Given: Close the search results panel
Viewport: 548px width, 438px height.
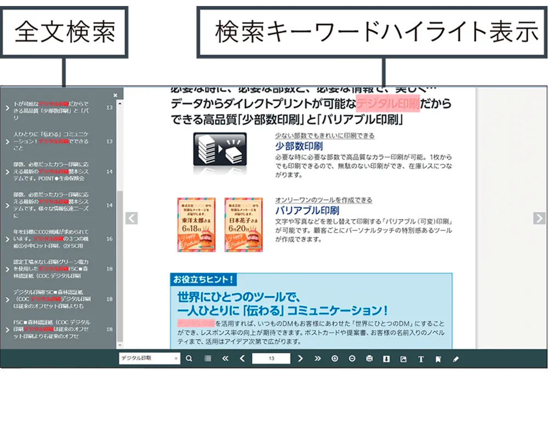Looking at the screenshot, I should click(x=115, y=95).
